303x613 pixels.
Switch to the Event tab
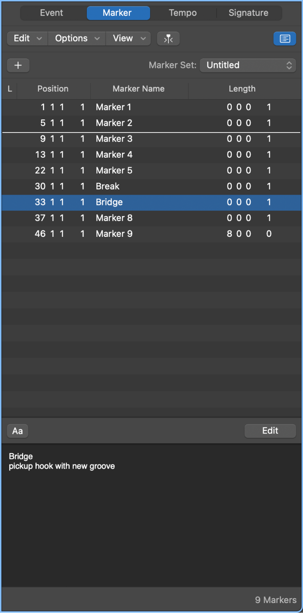pyautogui.click(x=51, y=13)
